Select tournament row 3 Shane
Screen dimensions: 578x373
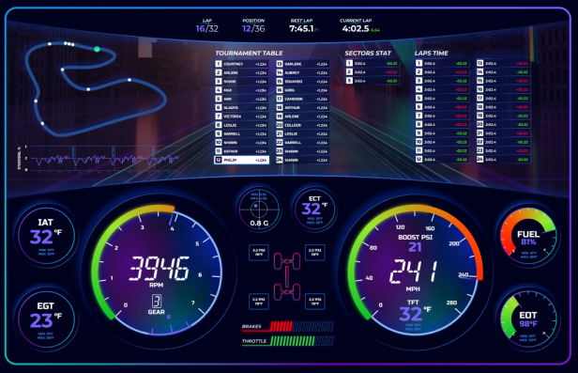(x=241, y=82)
